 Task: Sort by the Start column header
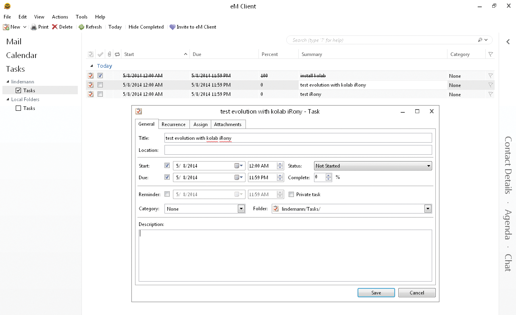pyautogui.click(x=155, y=54)
